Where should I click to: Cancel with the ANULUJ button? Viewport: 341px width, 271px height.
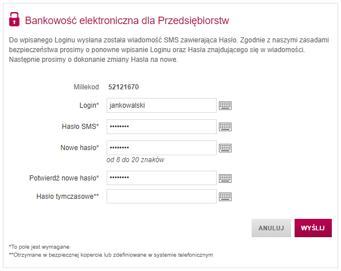pos(271,228)
